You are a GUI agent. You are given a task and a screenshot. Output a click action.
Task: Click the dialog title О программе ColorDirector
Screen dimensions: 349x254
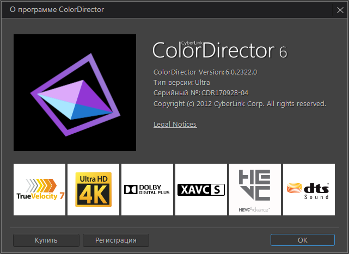click(x=57, y=10)
